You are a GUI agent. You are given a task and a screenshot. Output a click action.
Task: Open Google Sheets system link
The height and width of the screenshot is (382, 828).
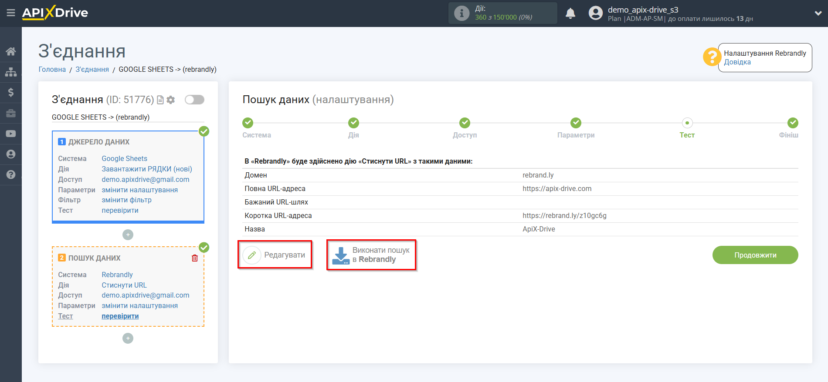tap(125, 158)
